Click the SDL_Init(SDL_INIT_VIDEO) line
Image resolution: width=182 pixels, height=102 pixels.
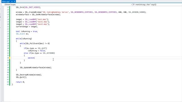pos(28,7)
